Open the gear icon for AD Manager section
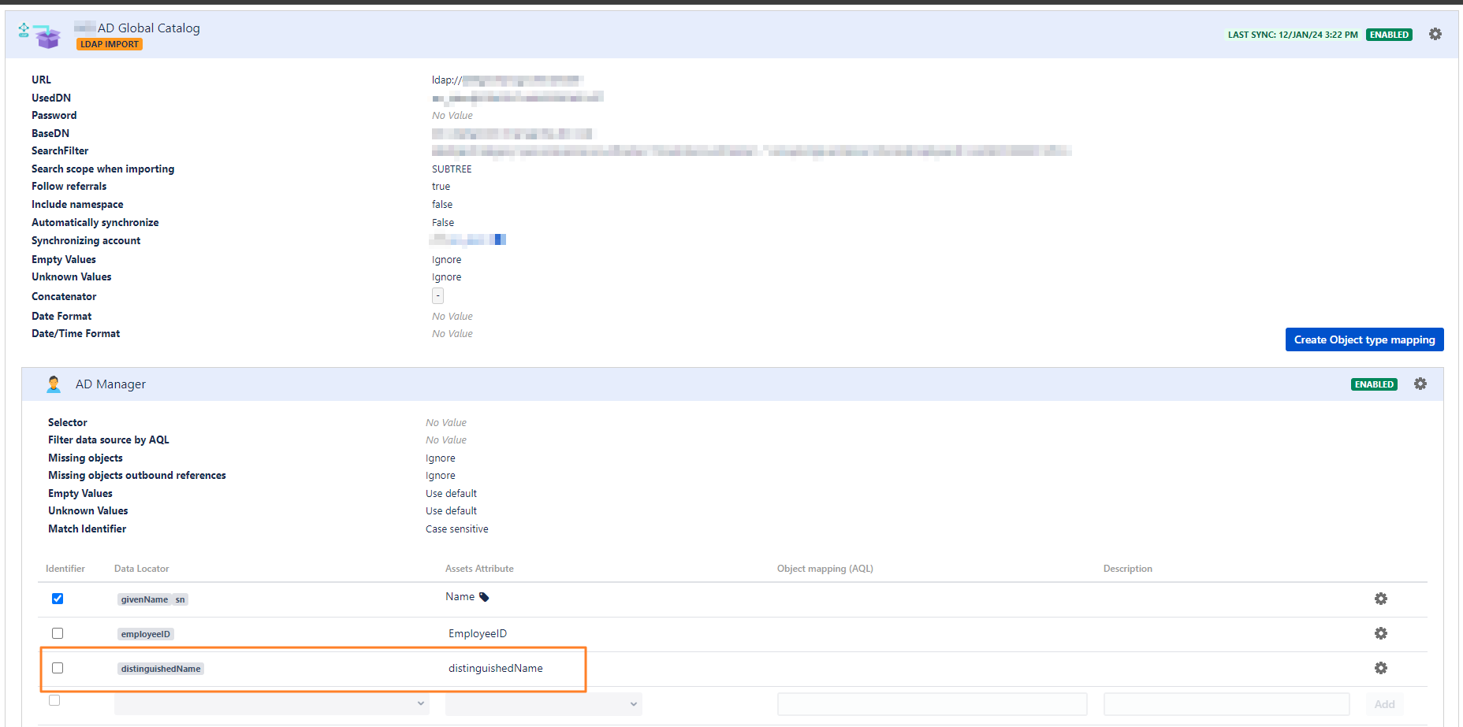Viewport: 1463px width, 727px height. click(x=1420, y=384)
